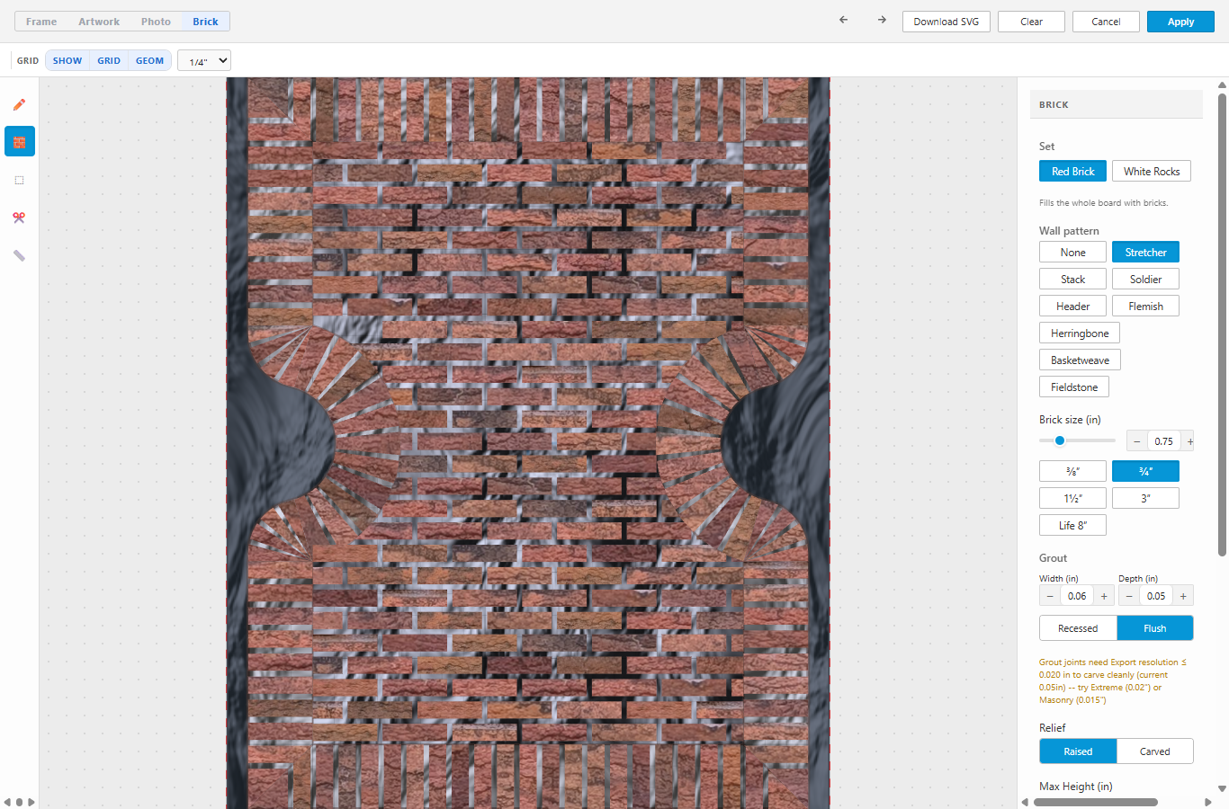Click the brick size slider handle
The width and height of the screenshot is (1229, 809).
1060,440
